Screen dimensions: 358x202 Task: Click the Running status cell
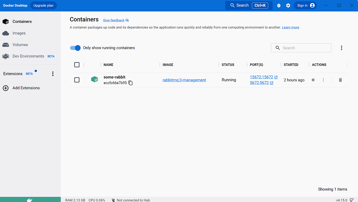click(x=229, y=80)
